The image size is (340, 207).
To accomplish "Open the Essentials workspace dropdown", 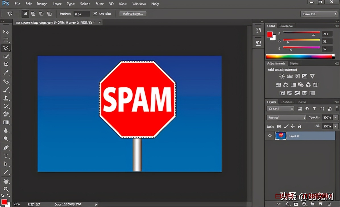I will [319, 14].
